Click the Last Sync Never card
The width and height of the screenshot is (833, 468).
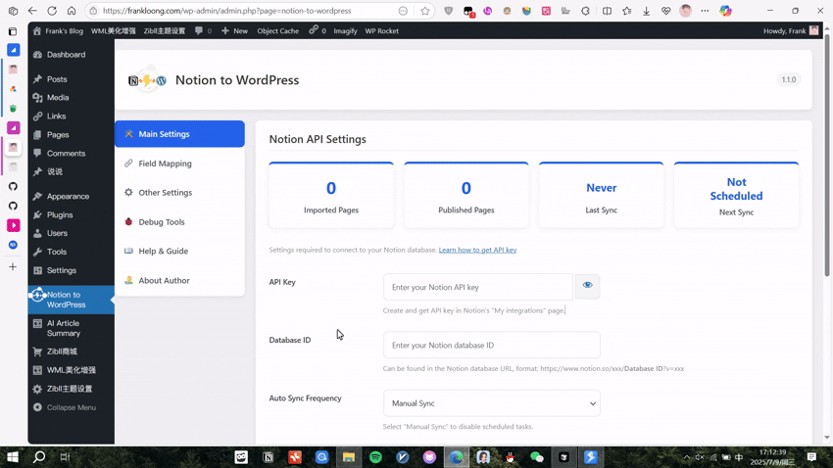coord(601,195)
